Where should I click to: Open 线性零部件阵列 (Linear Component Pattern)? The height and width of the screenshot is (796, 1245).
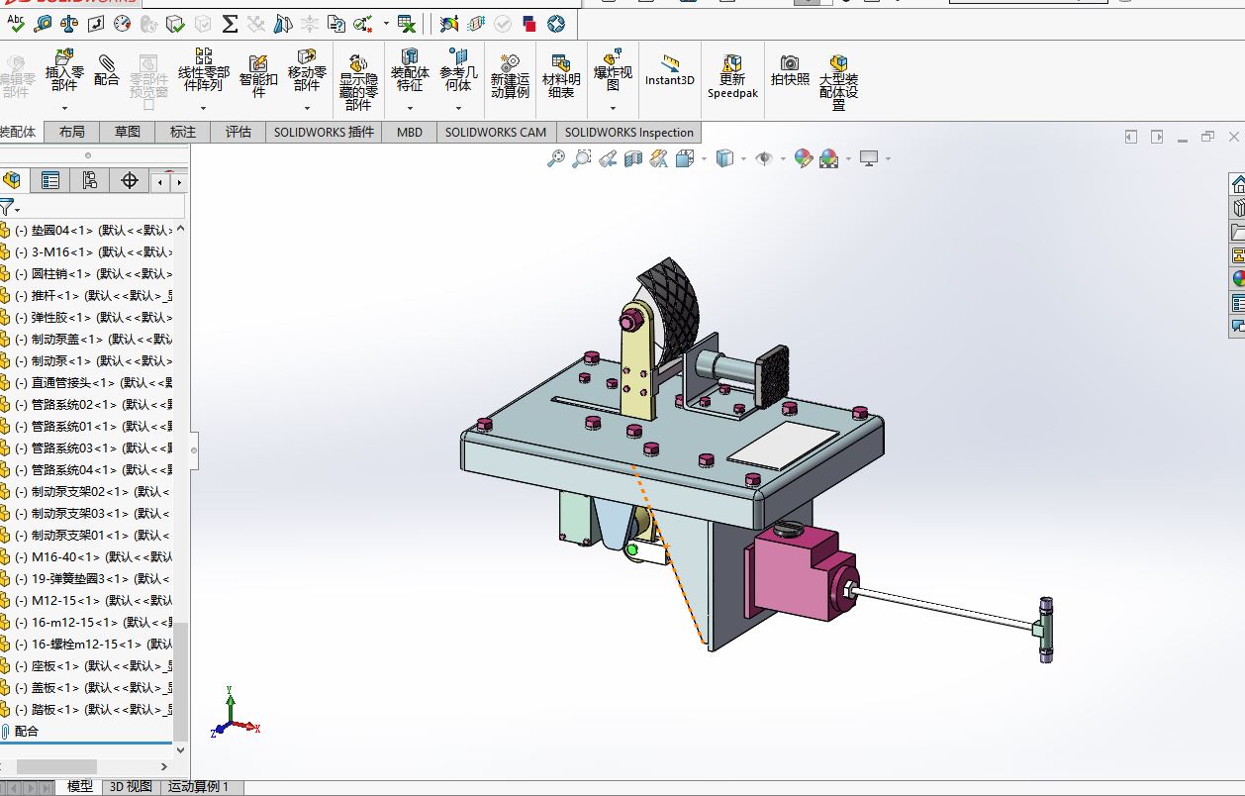click(x=203, y=69)
